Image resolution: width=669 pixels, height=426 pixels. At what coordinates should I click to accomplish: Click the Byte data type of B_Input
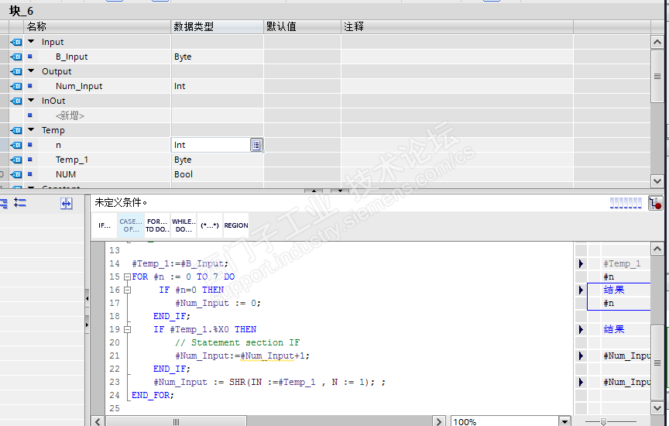pos(183,57)
